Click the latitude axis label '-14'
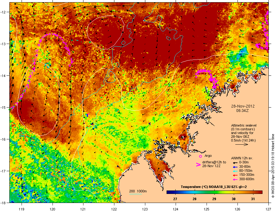 coord(3,75)
